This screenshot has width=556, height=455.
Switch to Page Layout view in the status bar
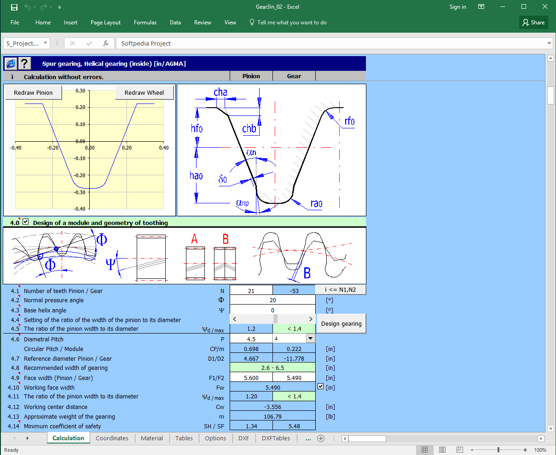[442, 449]
